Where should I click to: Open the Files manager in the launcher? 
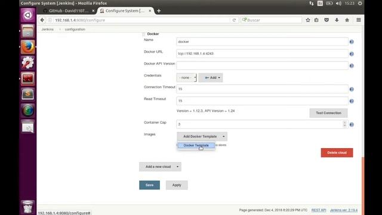pos(28,31)
